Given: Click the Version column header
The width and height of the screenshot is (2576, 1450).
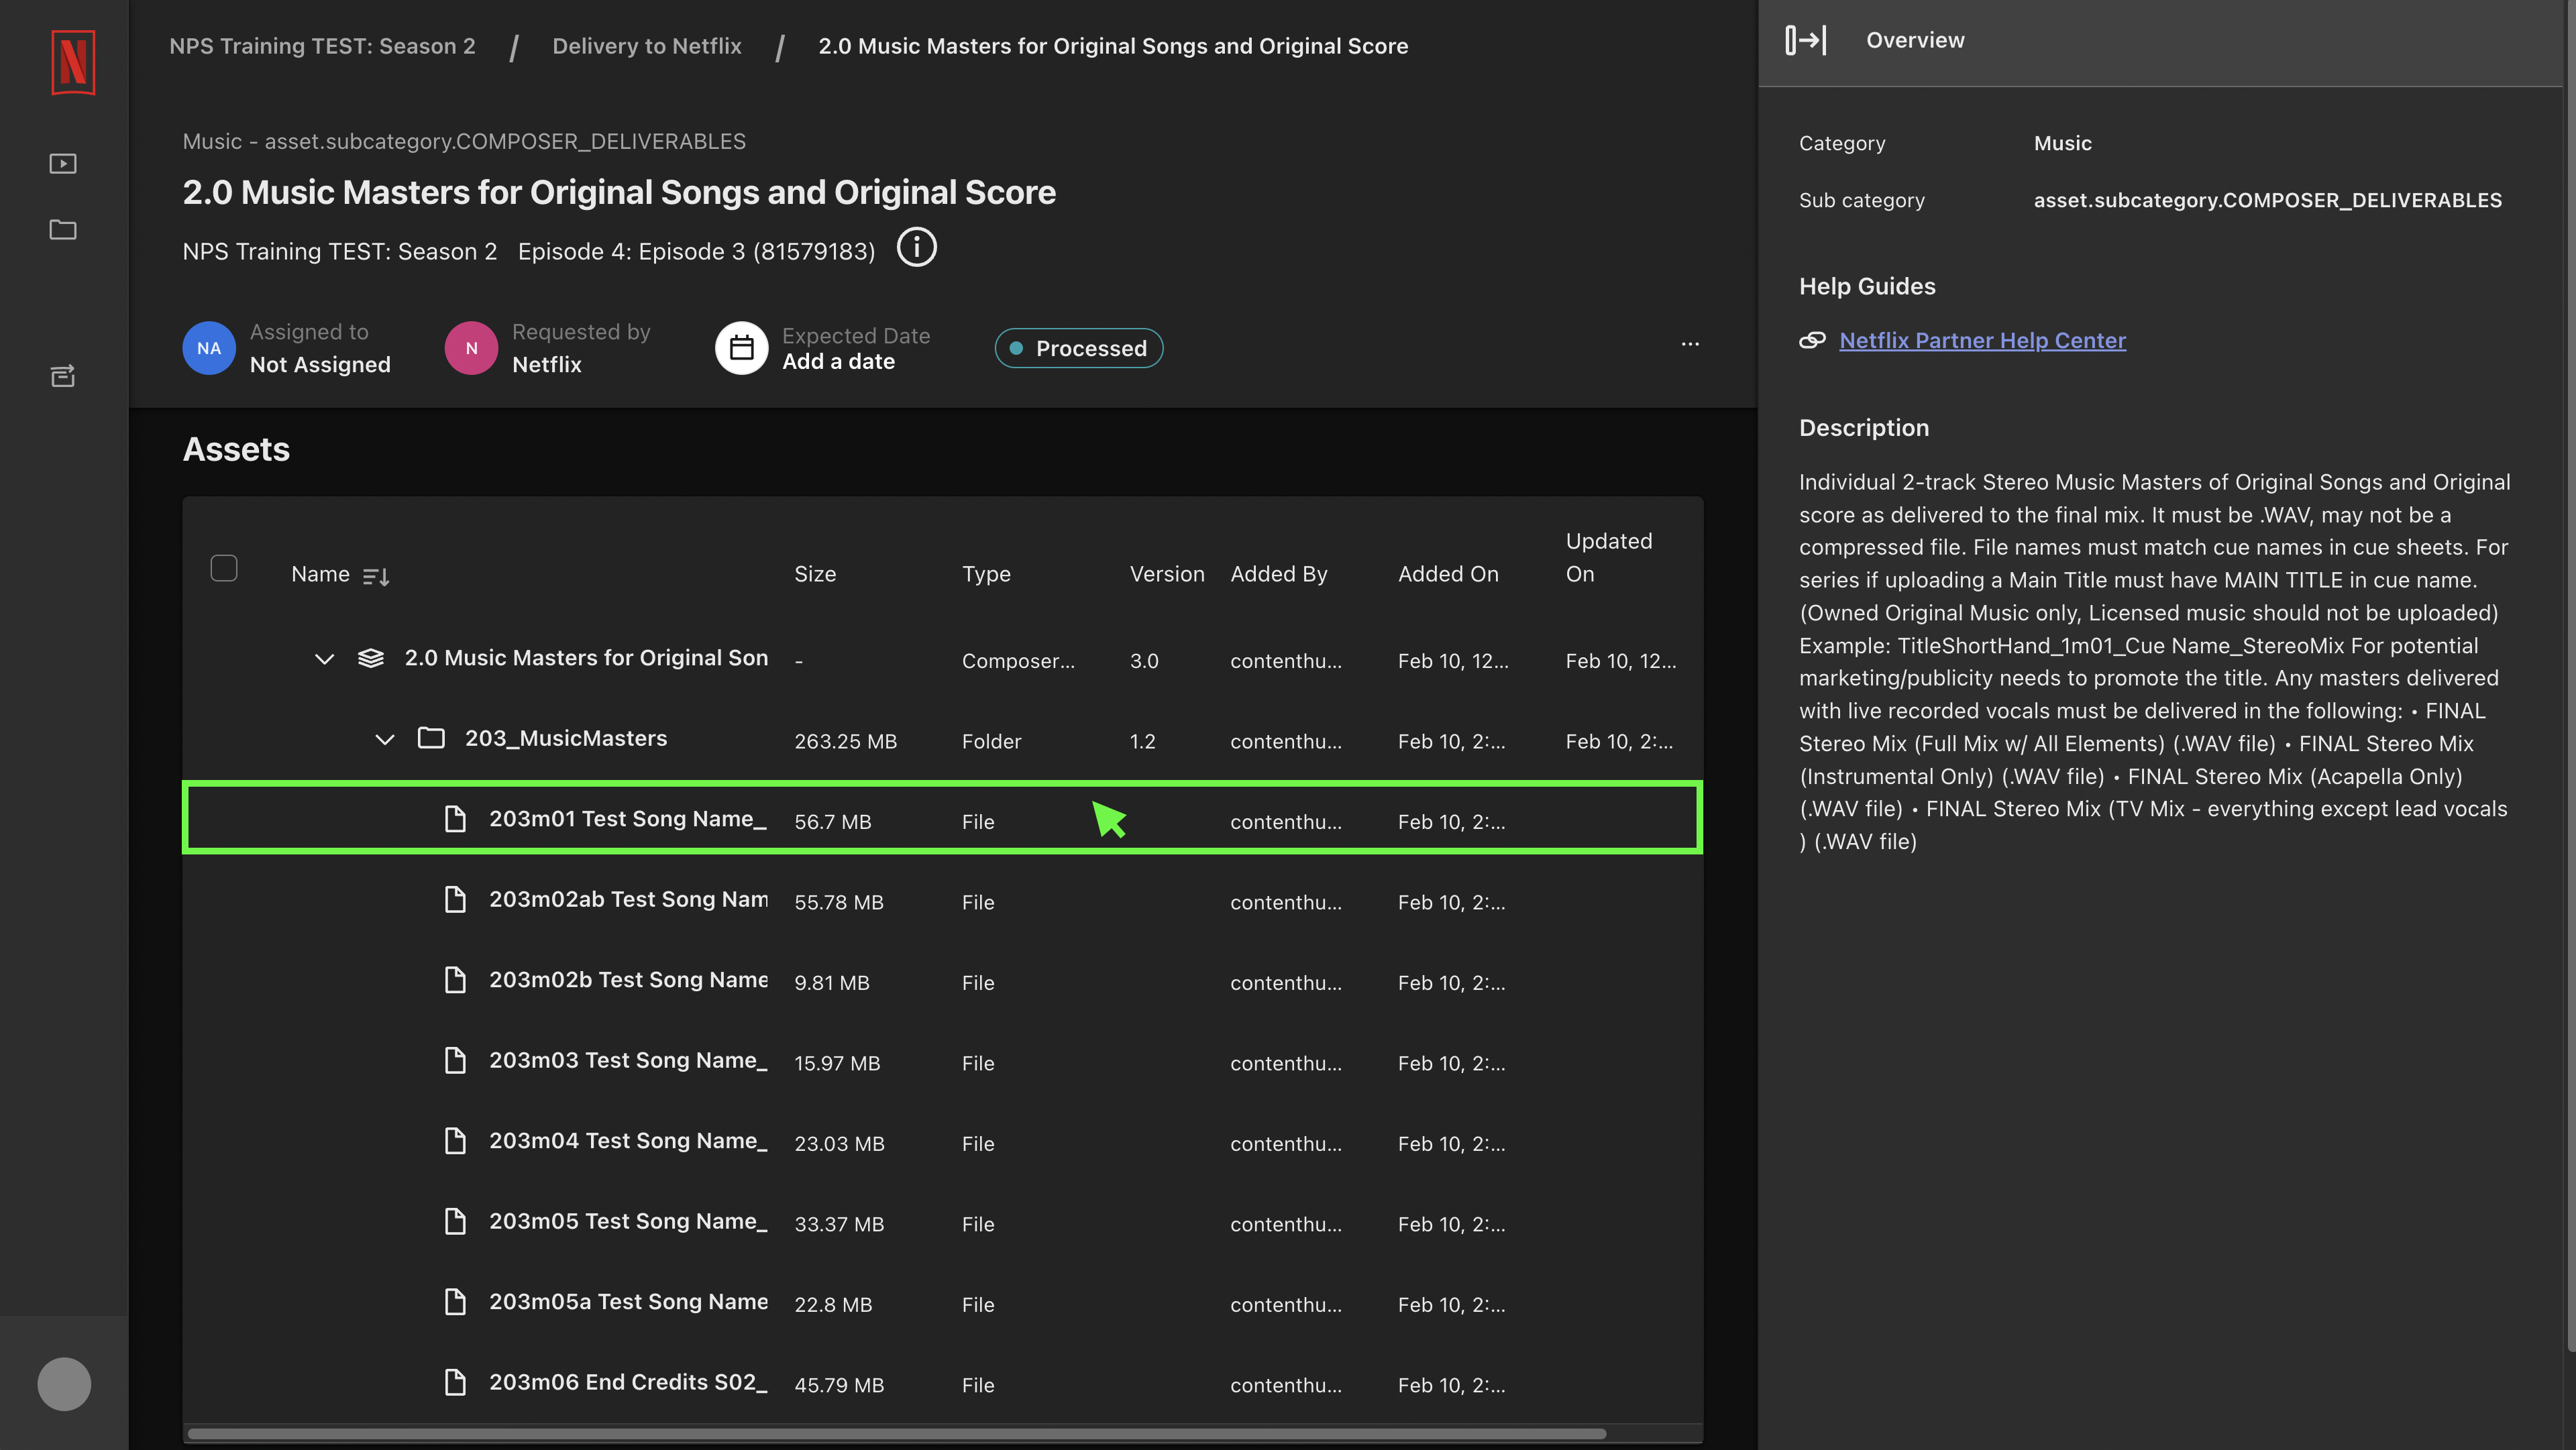Looking at the screenshot, I should 1167,574.
